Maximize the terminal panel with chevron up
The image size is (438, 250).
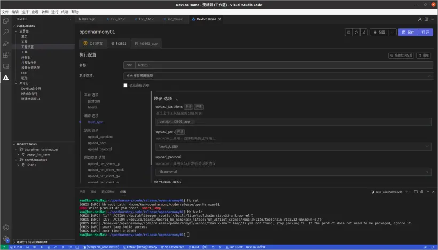[428, 192]
